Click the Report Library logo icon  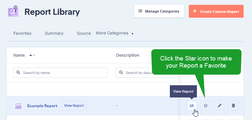click(x=13, y=11)
